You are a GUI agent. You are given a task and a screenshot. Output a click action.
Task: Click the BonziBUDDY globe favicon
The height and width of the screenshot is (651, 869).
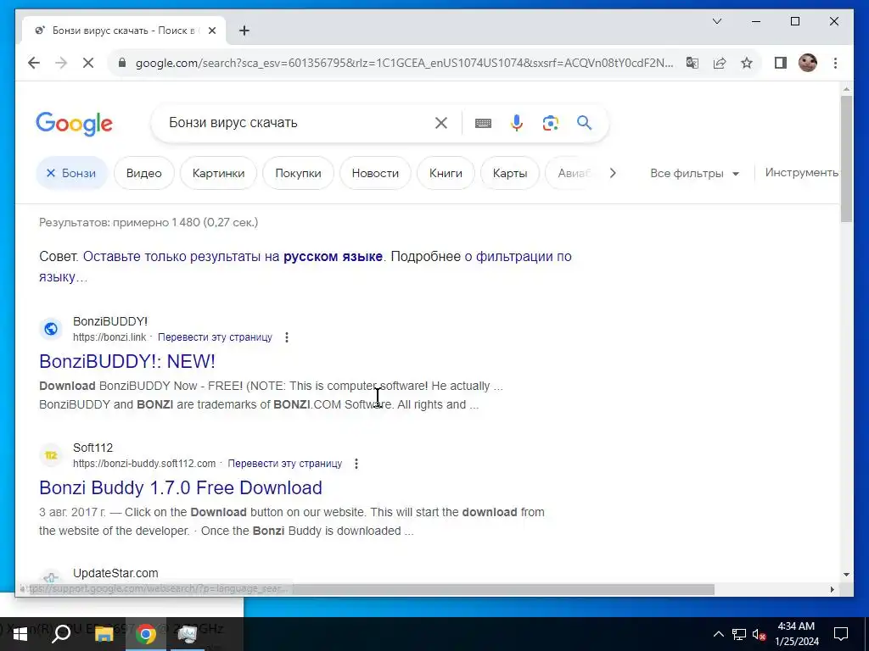click(x=50, y=329)
